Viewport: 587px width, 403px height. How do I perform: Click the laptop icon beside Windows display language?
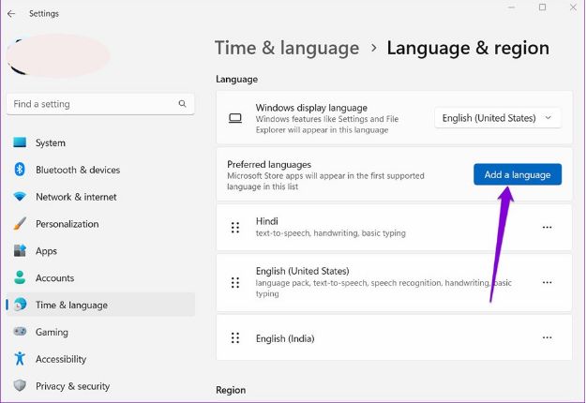[x=235, y=118]
